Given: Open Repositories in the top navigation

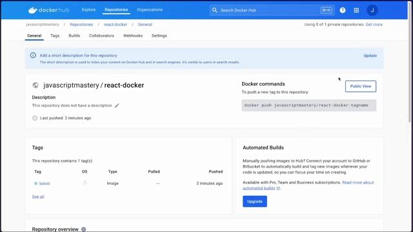Looking at the screenshot, I should [x=116, y=10].
